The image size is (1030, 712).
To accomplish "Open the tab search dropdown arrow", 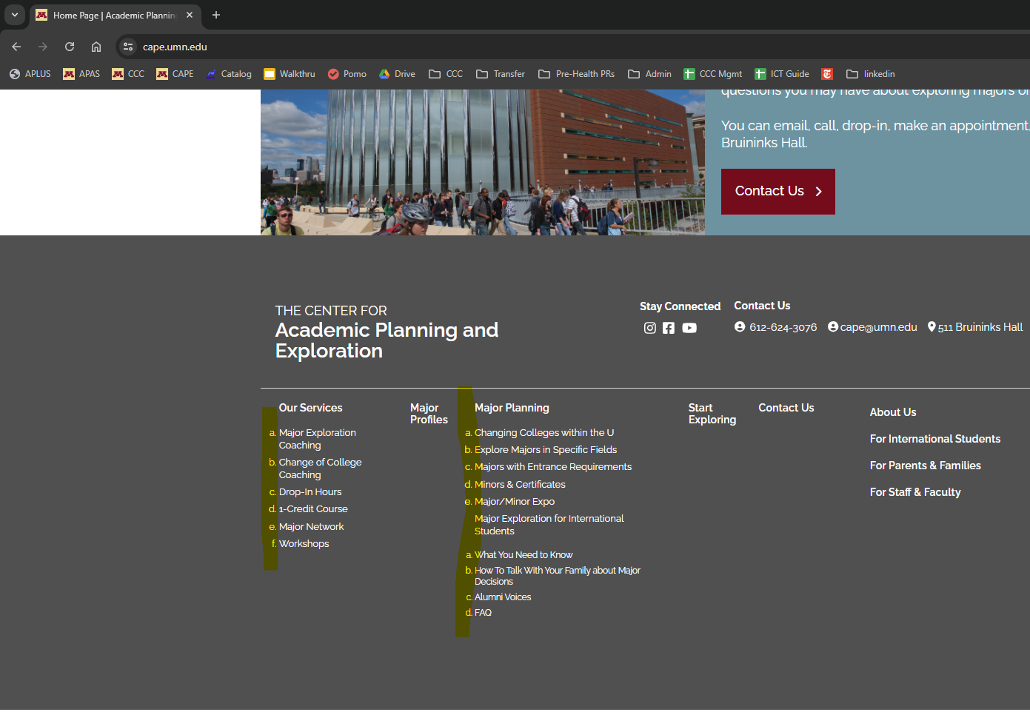I will pos(14,15).
